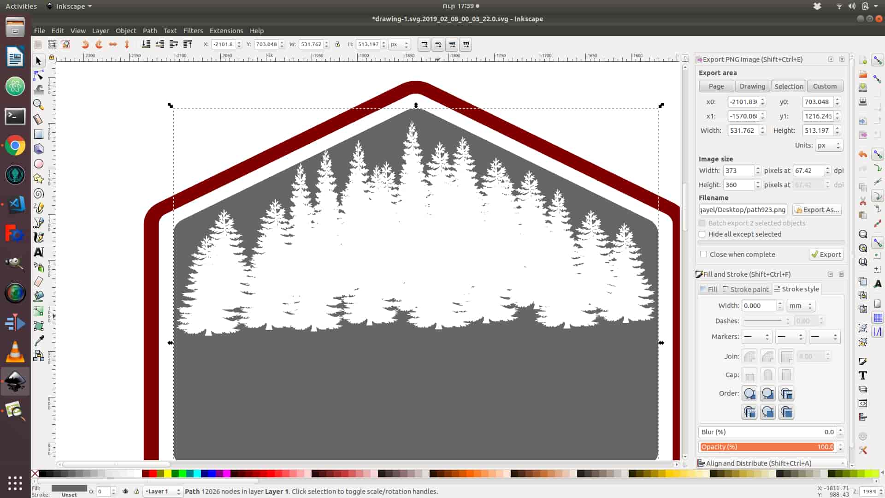Viewport: 885px width, 498px height.
Task: Open the export Units px dropdown
Action: pyautogui.click(x=828, y=145)
